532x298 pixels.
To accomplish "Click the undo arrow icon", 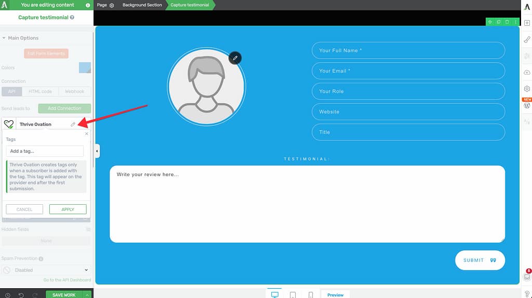I will 21,295.
